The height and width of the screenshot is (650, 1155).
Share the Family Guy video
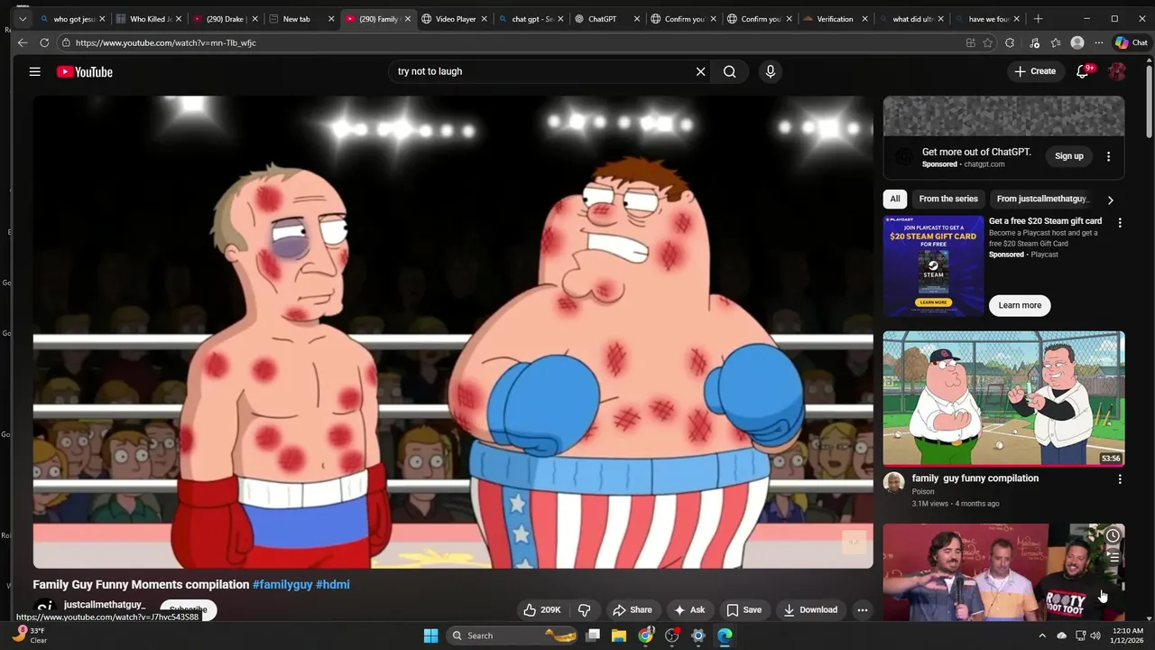[632, 609]
